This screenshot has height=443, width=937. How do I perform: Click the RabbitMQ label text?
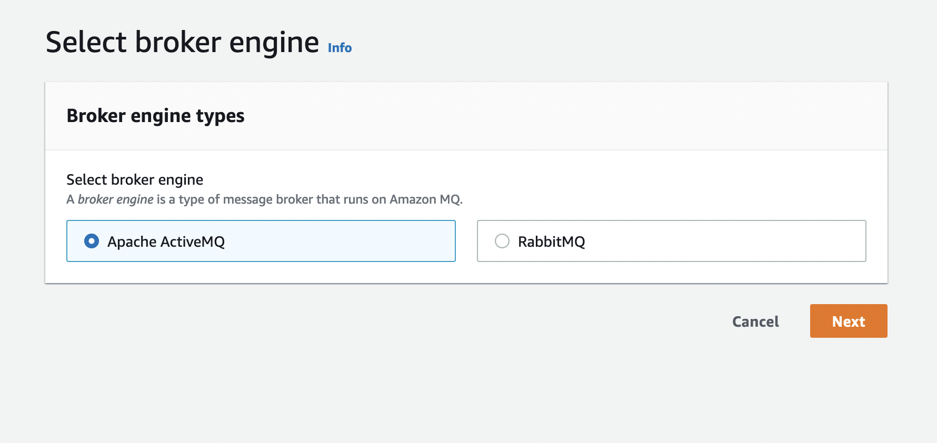[551, 241]
